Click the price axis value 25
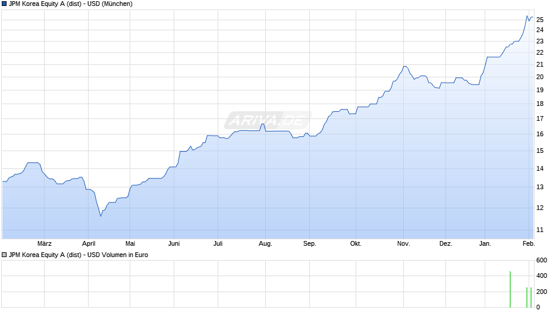This screenshot has width=559, height=313. point(540,20)
